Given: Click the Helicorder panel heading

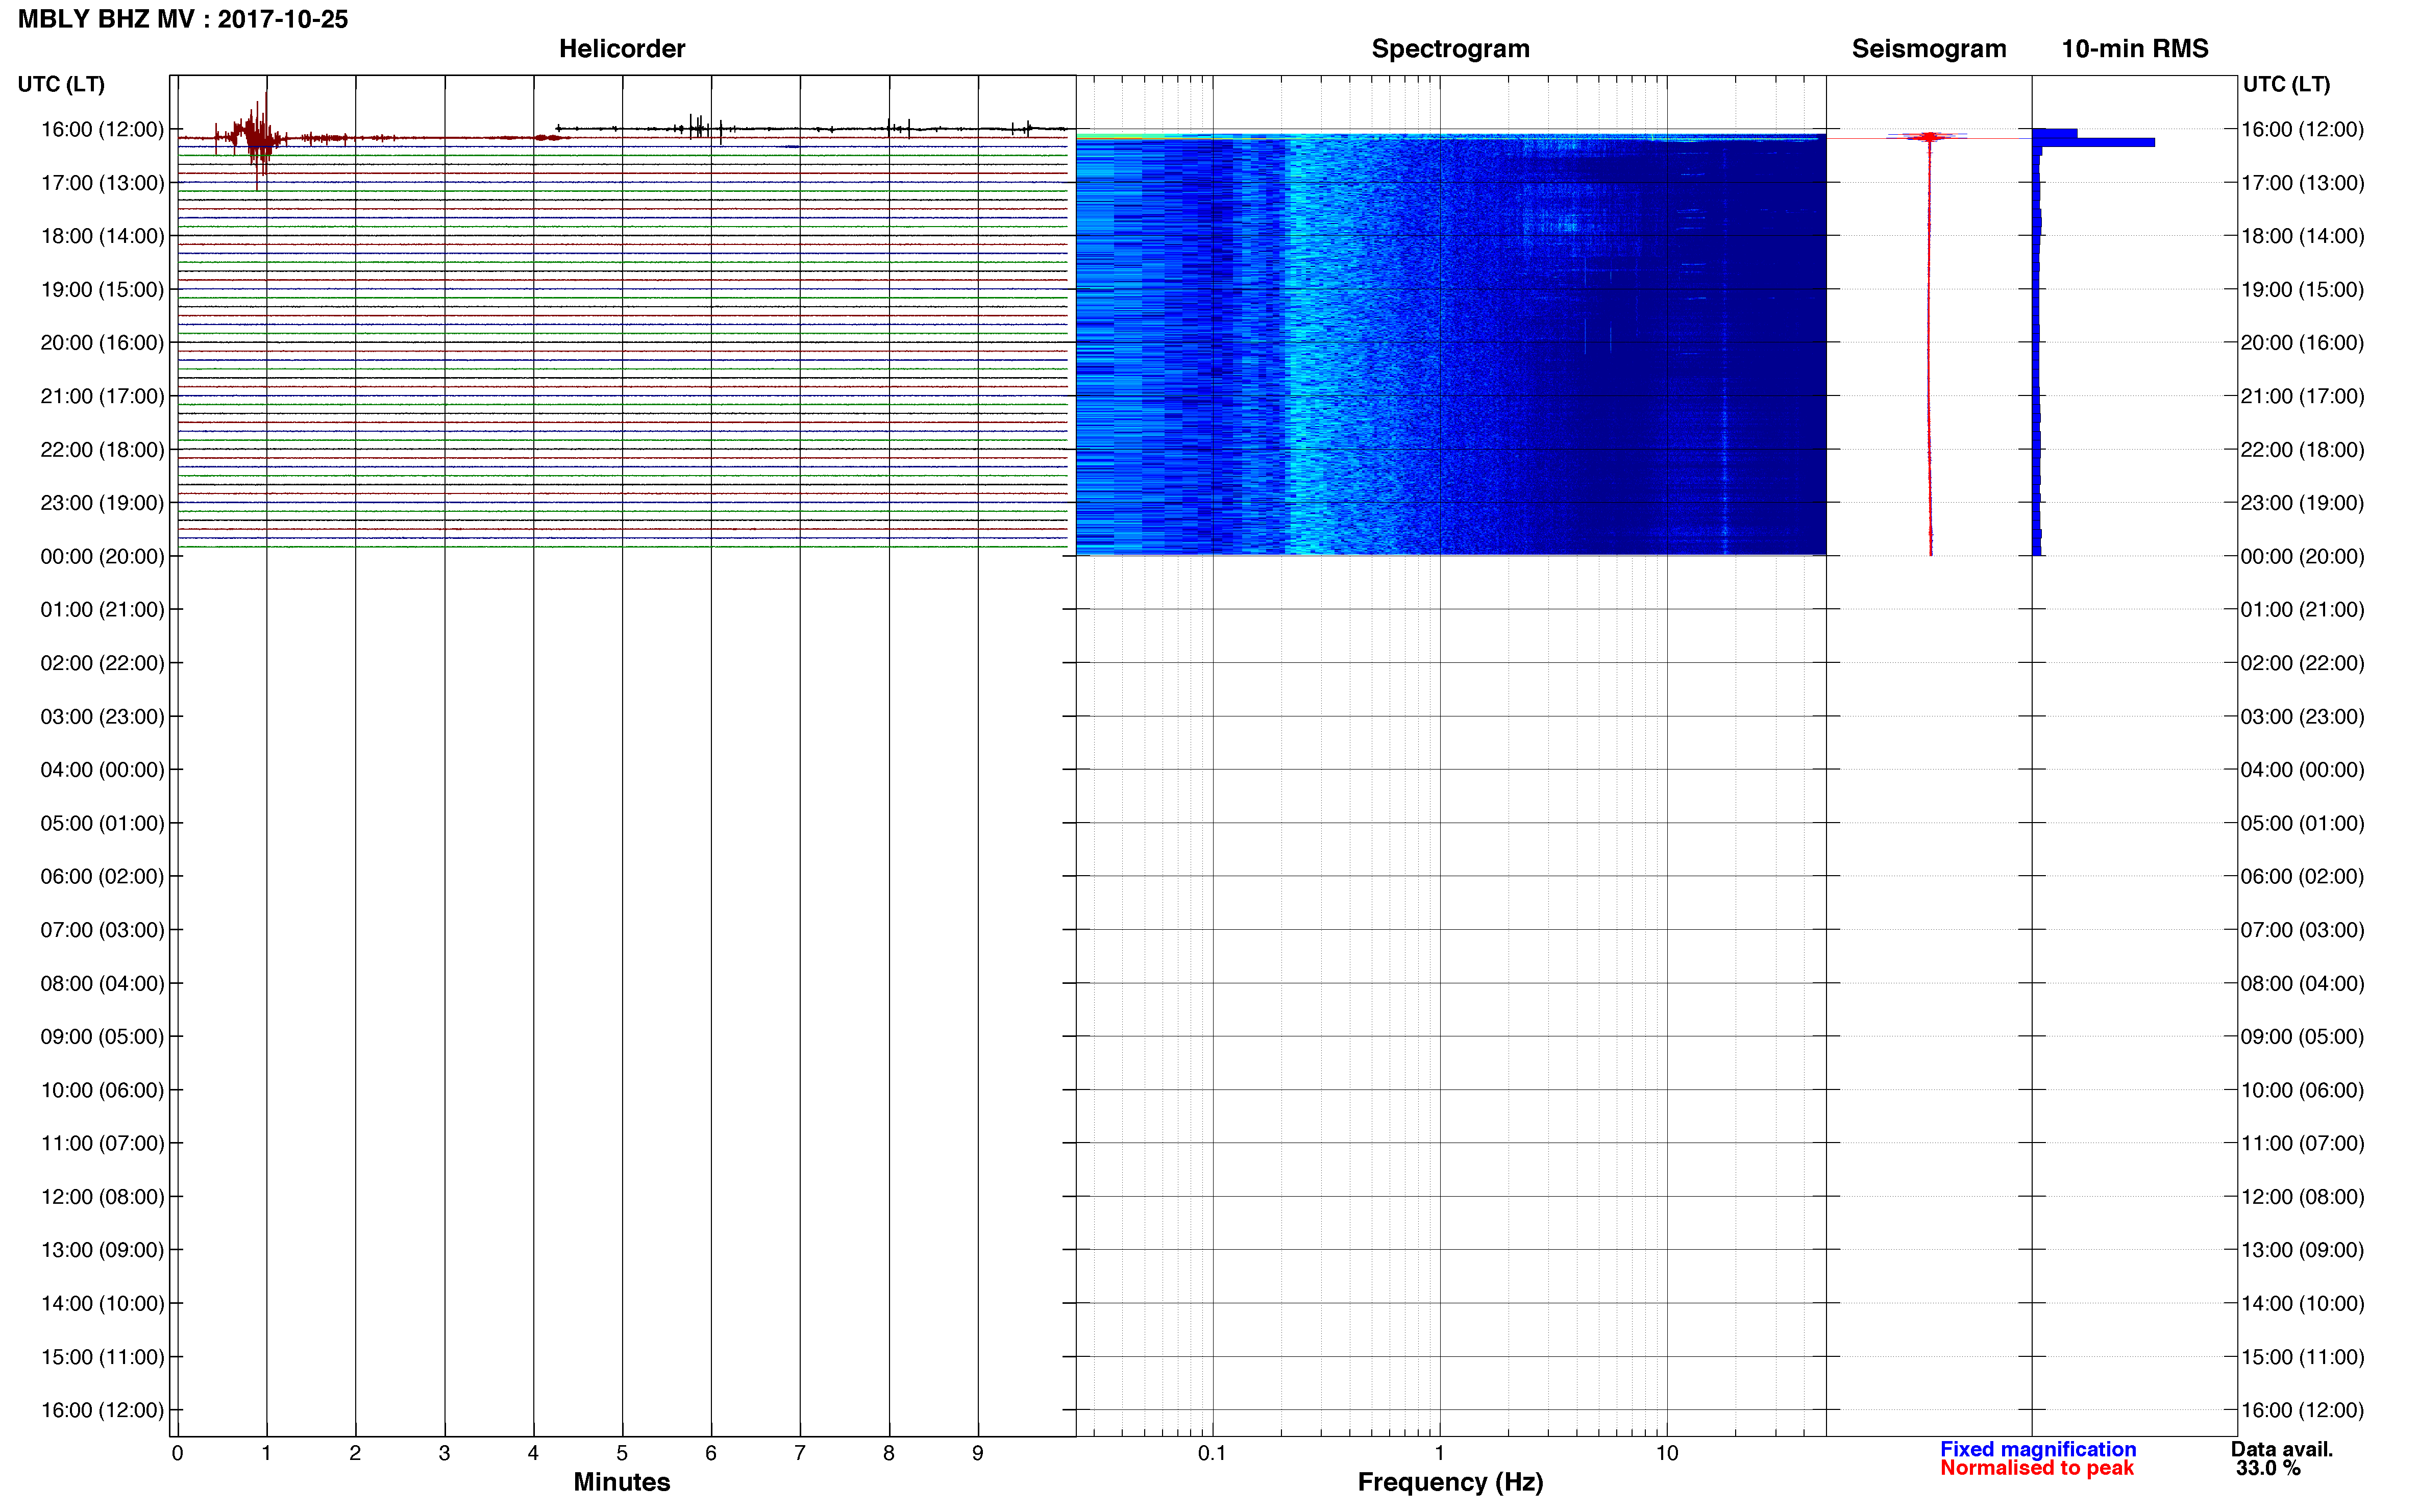Looking at the screenshot, I should (622, 49).
